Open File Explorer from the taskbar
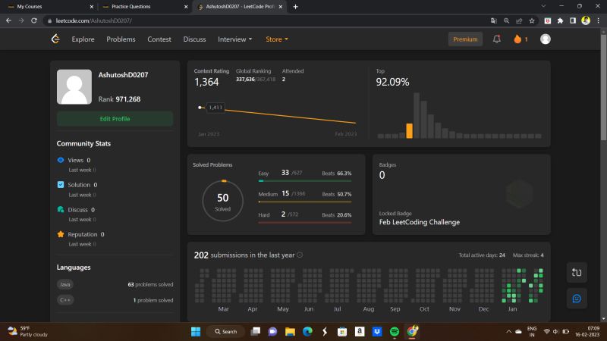 pyautogui.click(x=290, y=332)
